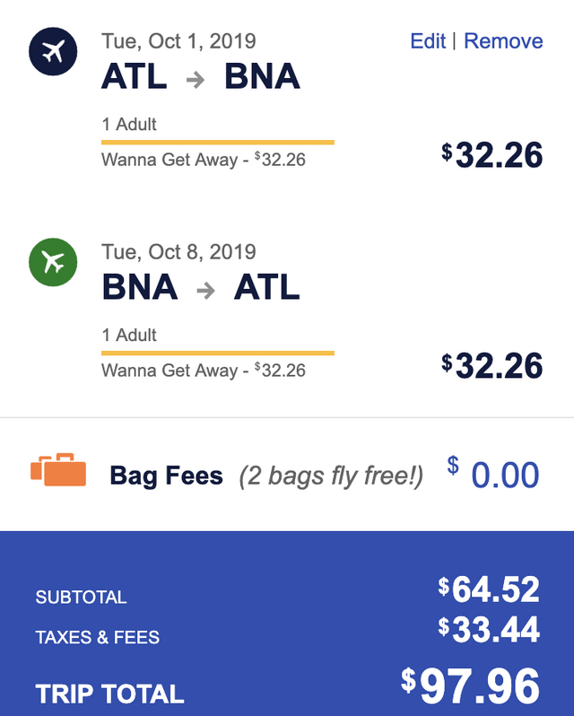Select the Tue, Oct 8, 2019 return date

(178, 252)
